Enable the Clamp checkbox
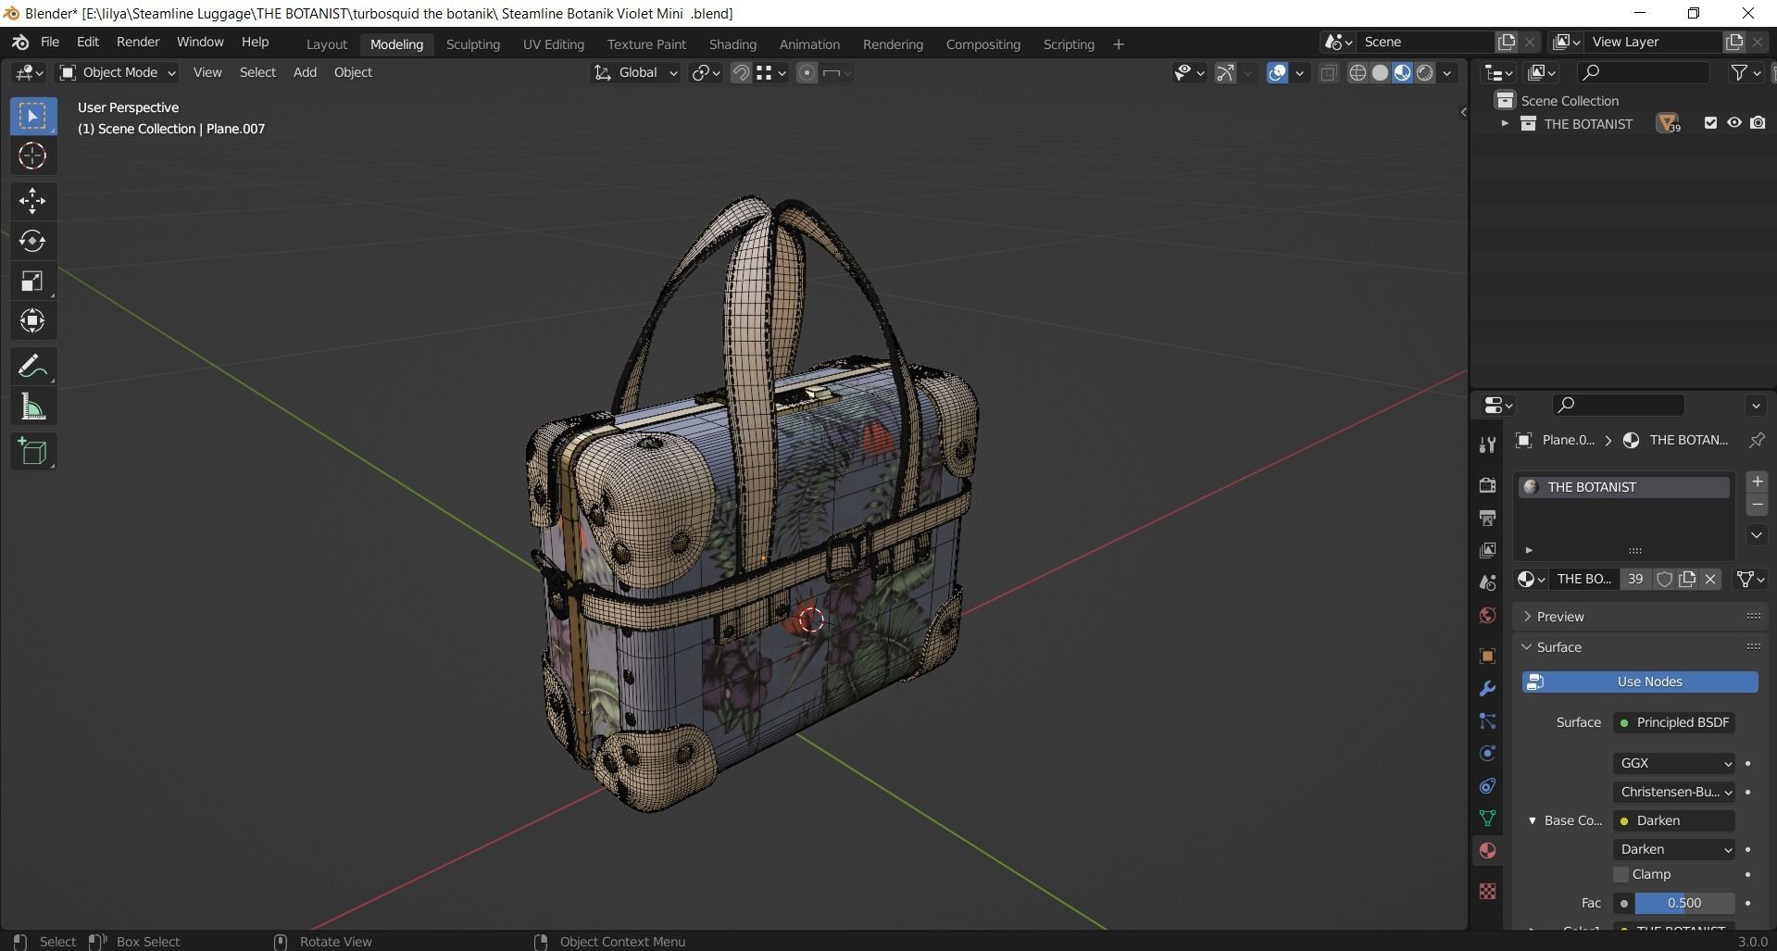The image size is (1777, 951). (x=1621, y=874)
